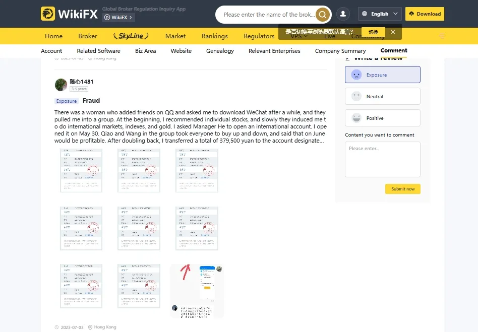Switch to the Genealogy tab
The width and height of the screenshot is (478, 332).
pyautogui.click(x=220, y=51)
